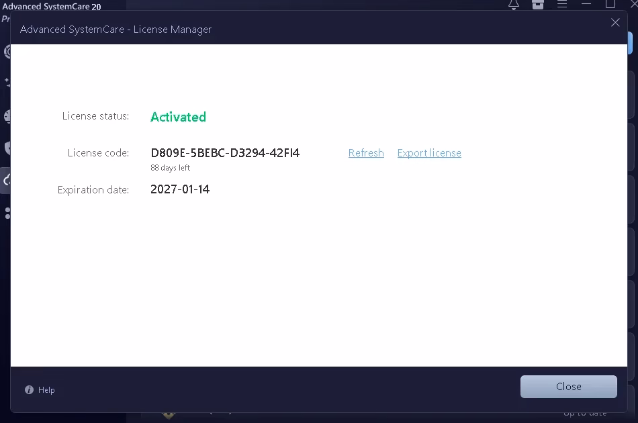Click the info icon beside Help
Image resolution: width=638 pixels, height=423 pixels.
pos(29,389)
